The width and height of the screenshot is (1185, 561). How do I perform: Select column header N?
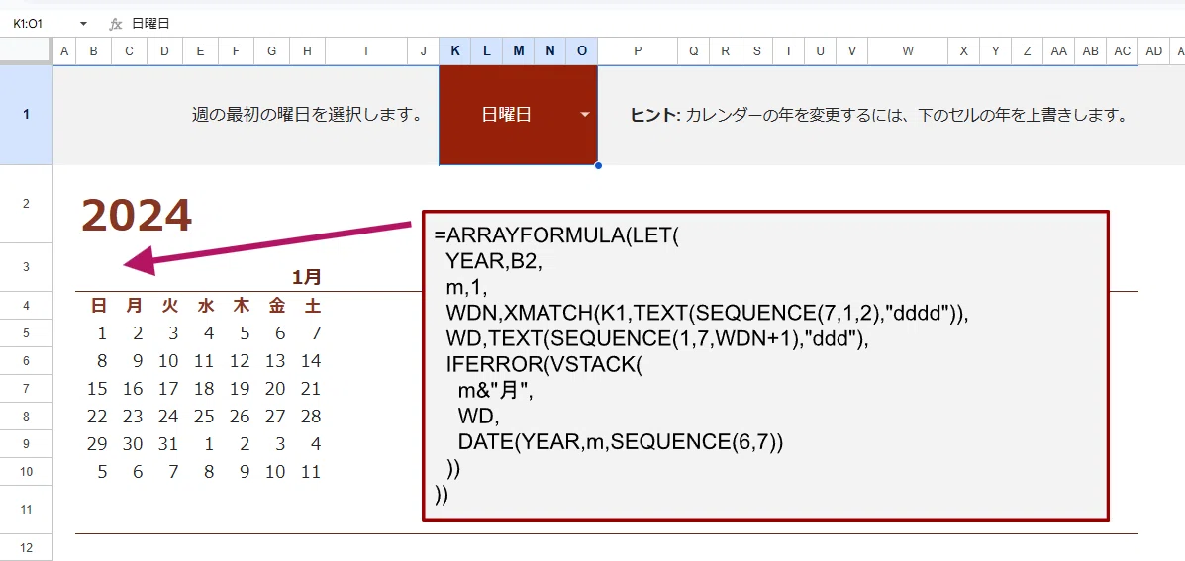click(x=550, y=50)
